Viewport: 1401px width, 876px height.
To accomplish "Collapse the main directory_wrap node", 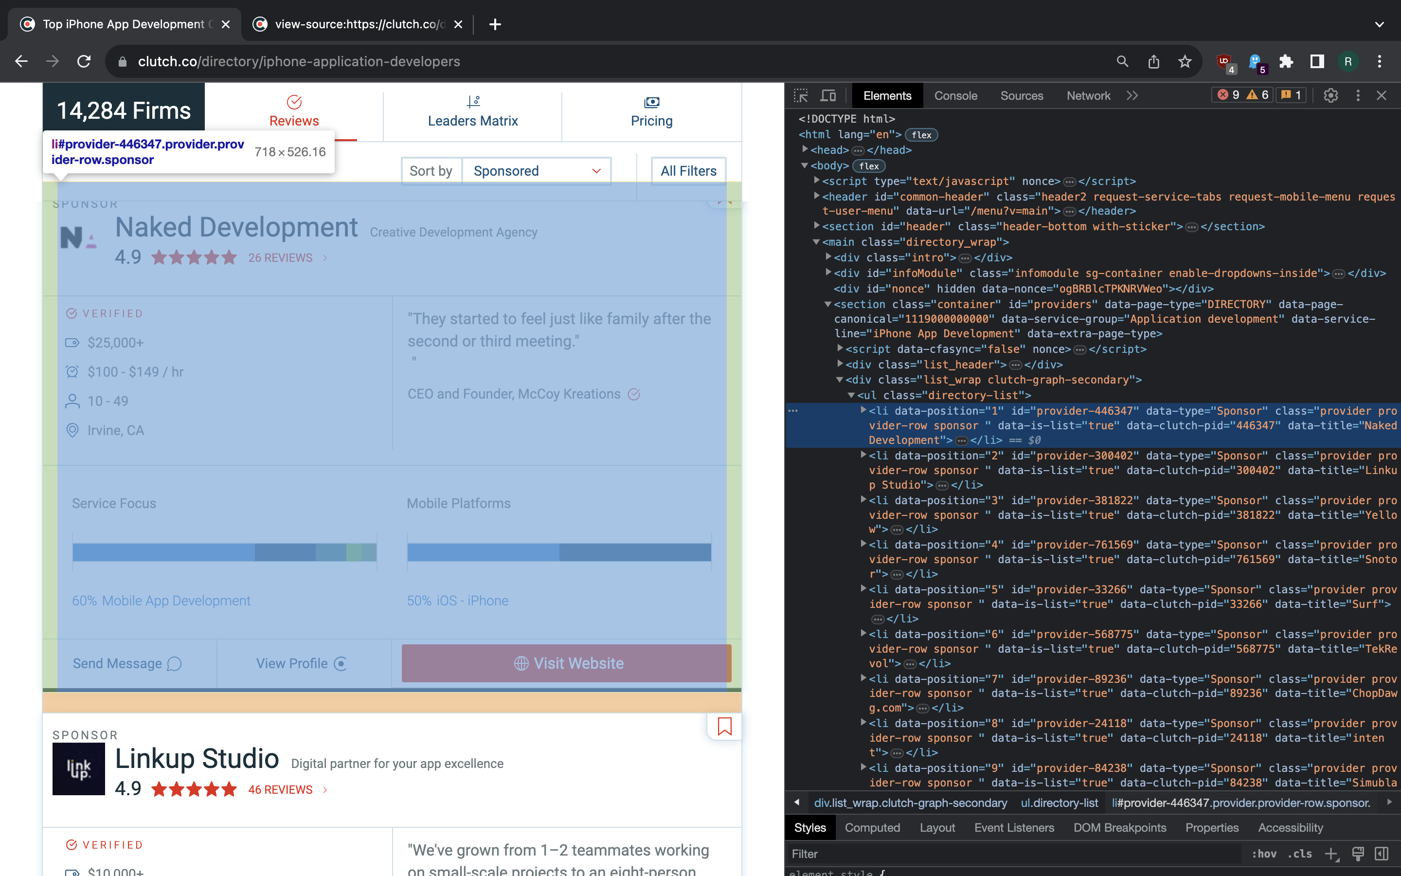I will [816, 242].
